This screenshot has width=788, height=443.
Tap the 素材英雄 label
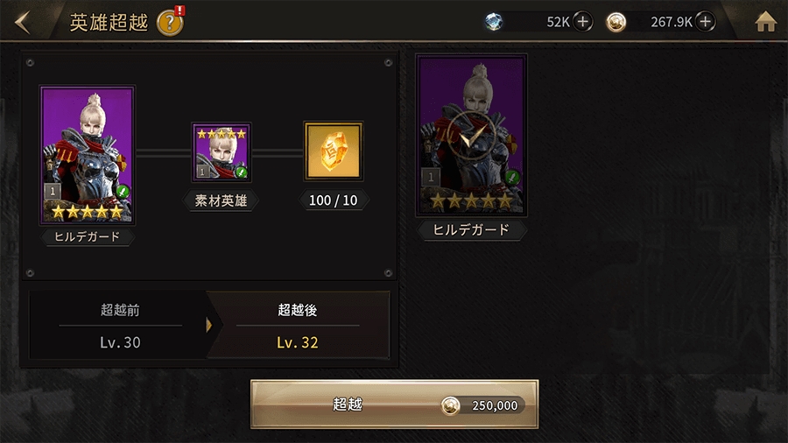[221, 200]
